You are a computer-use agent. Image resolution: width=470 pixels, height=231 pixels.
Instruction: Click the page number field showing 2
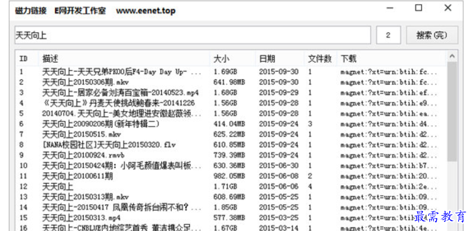pos(389,35)
